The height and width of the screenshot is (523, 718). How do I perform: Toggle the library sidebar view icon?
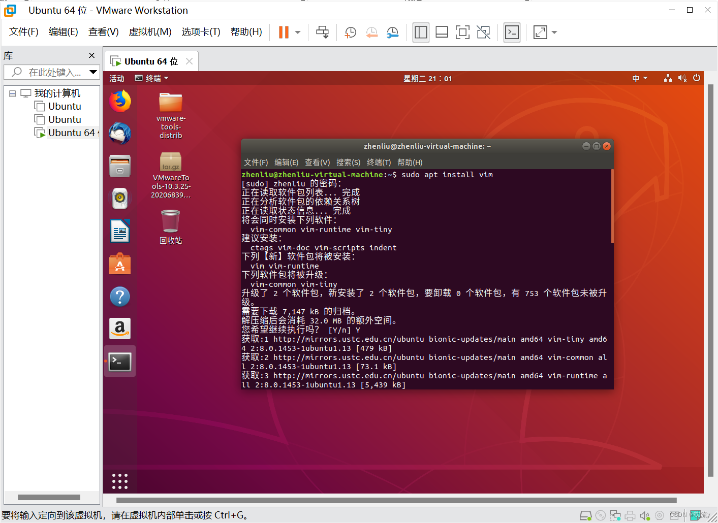pos(421,32)
